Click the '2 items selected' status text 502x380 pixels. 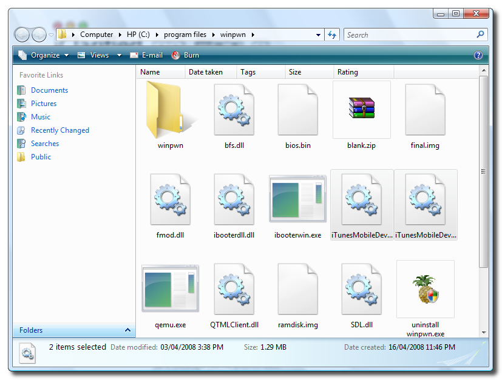(x=78, y=347)
